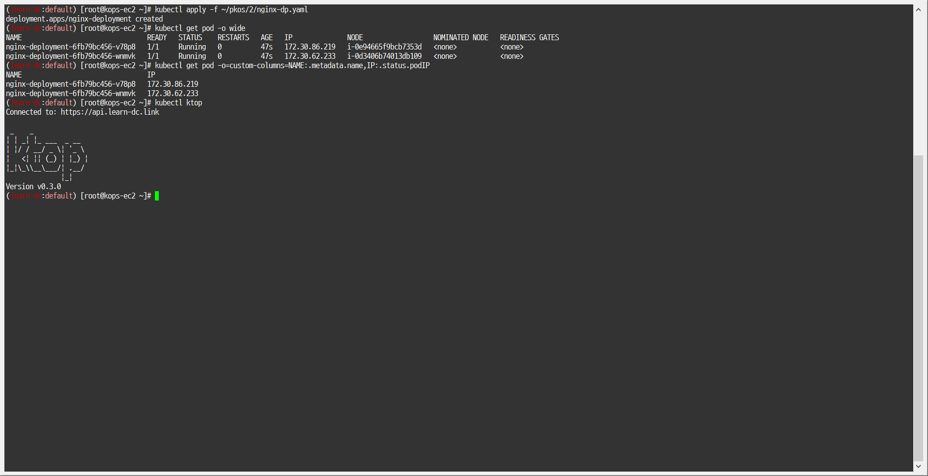The height and width of the screenshot is (476, 928).
Task: Click the STATUS column header
Action: click(x=191, y=37)
